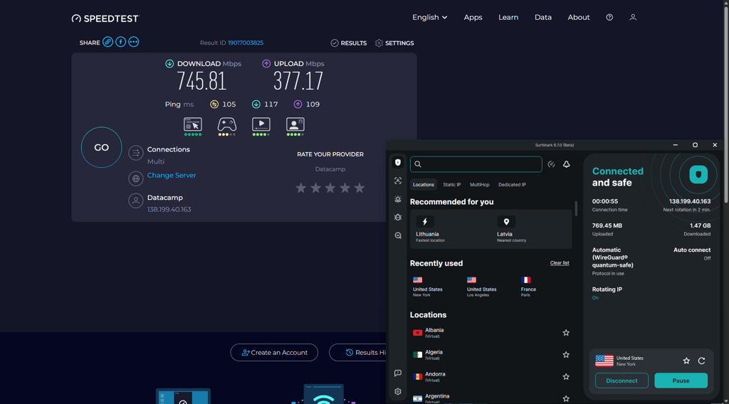The width and height of the screenshot is (729, 404).
Task: Open Speedtest SETTINGS
Action: click(394, 43)
